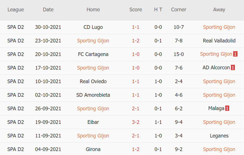Click the 15-0 corner count
The image size is (244, 155).
pos(179,54)
